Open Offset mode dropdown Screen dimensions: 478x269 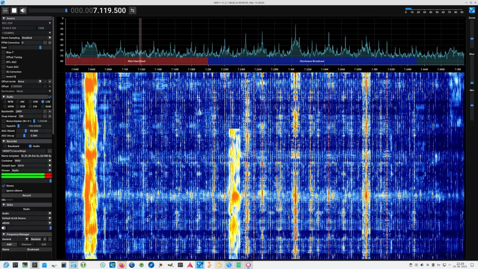click(29, 81)
